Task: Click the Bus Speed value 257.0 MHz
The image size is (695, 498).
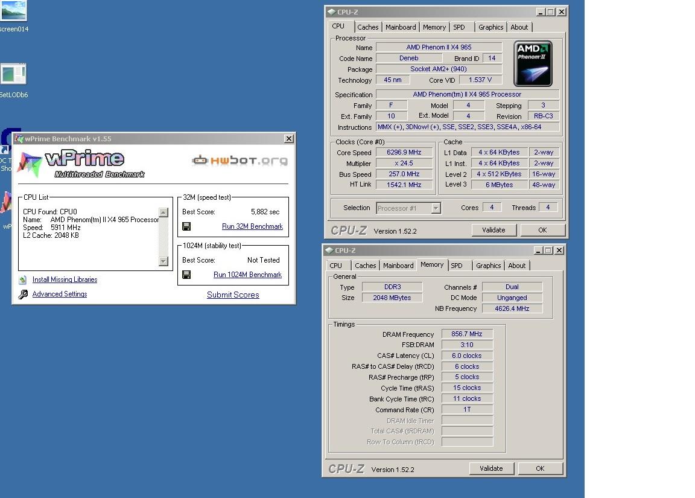Action: tap(404, 174)
